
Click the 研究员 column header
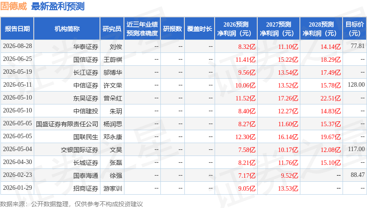click(x=112, y=28)
